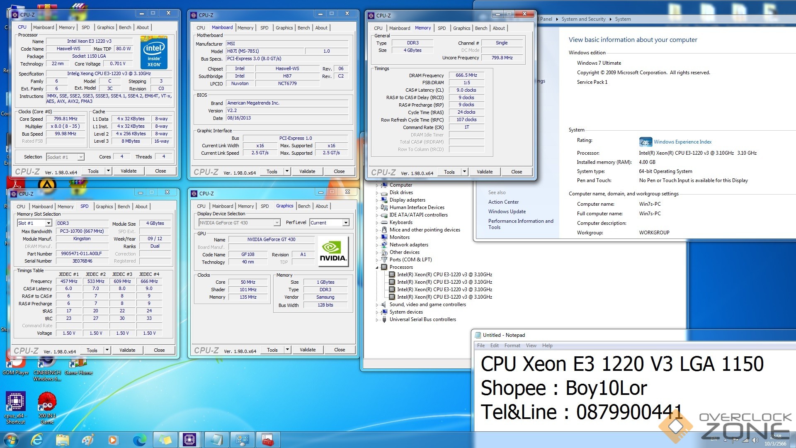796x448 pixels.
Task: Open Paint from the taskbar
Action: pos(87,440)
